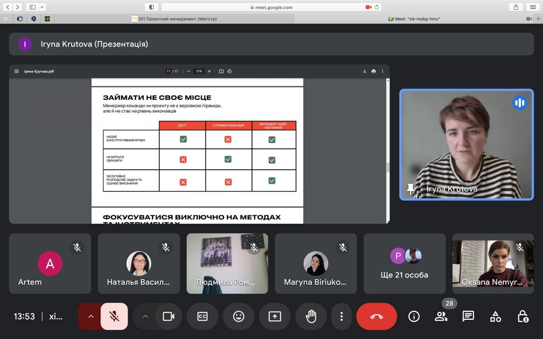Zoom in the PDF with the plus button
543x339 pixels.
point(209,71)
